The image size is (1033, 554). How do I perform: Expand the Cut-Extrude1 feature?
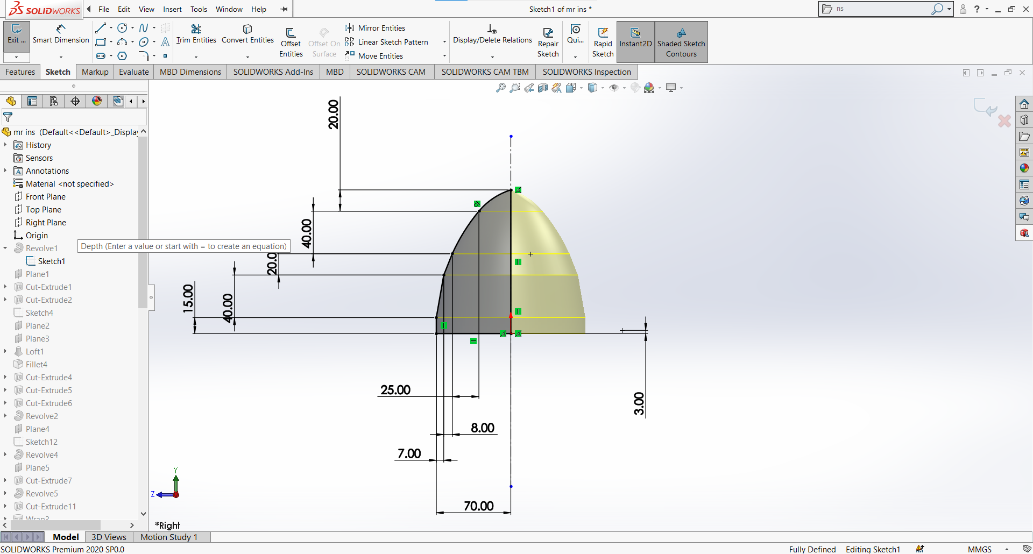coord(5,287)
